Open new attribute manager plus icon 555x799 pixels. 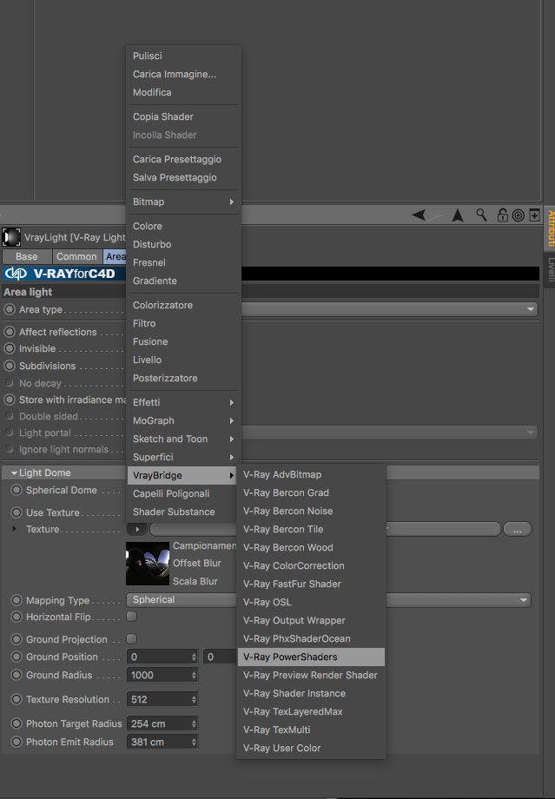[x=534, y=215]
